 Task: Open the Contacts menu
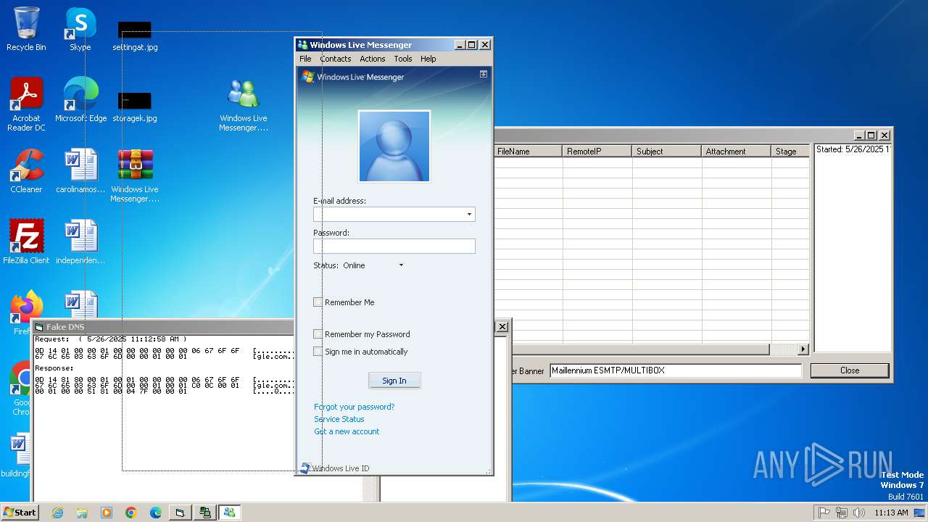(x=336, y=59)
